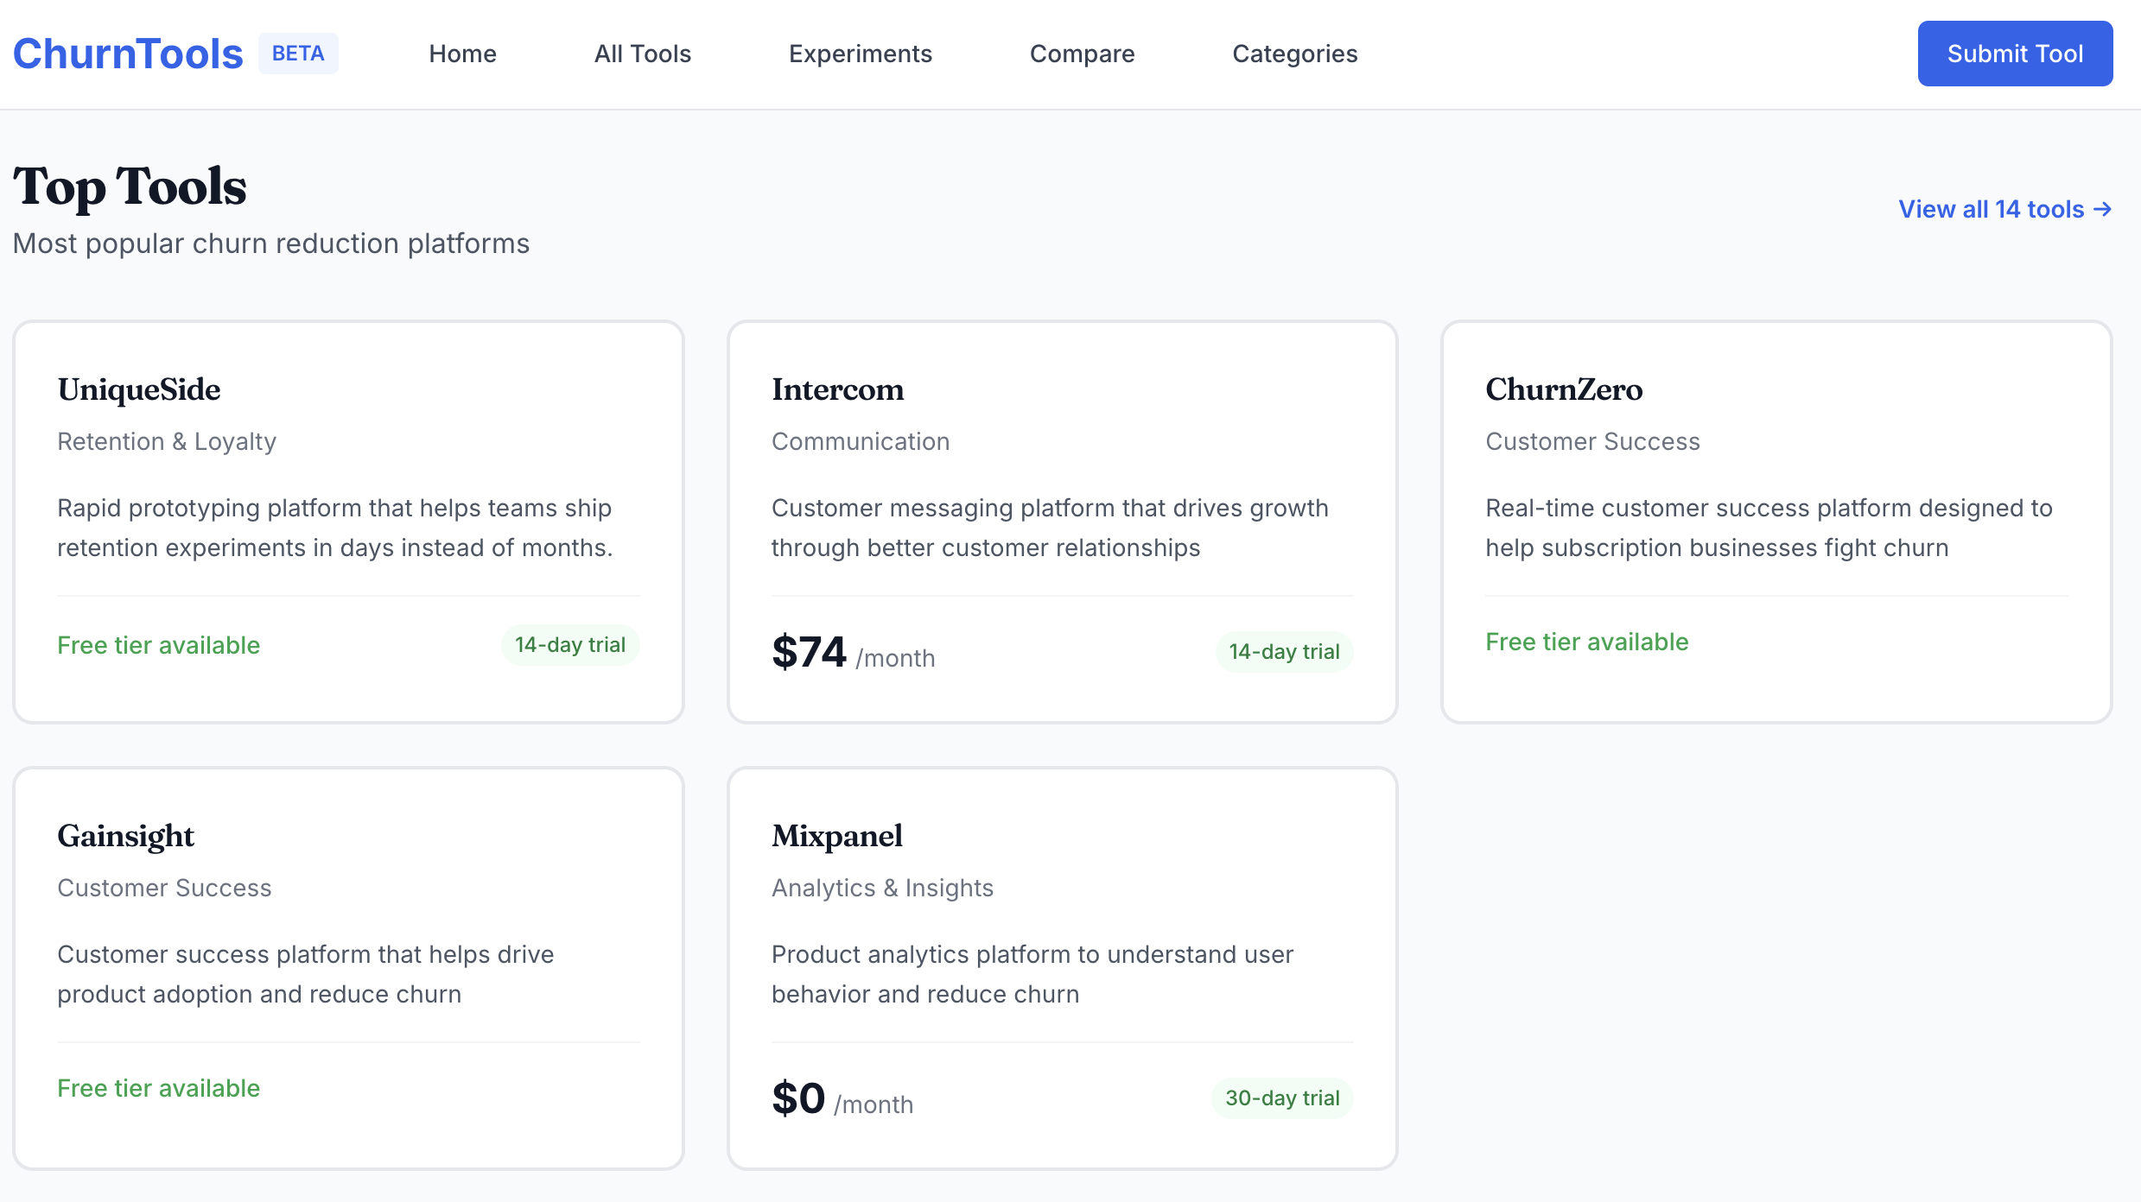Open the All Tools navigation item
Screen dimensions: 2141x1202
coord(642,54)
